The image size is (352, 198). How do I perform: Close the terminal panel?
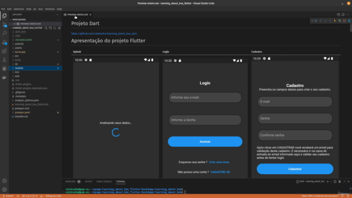point(348,182)
